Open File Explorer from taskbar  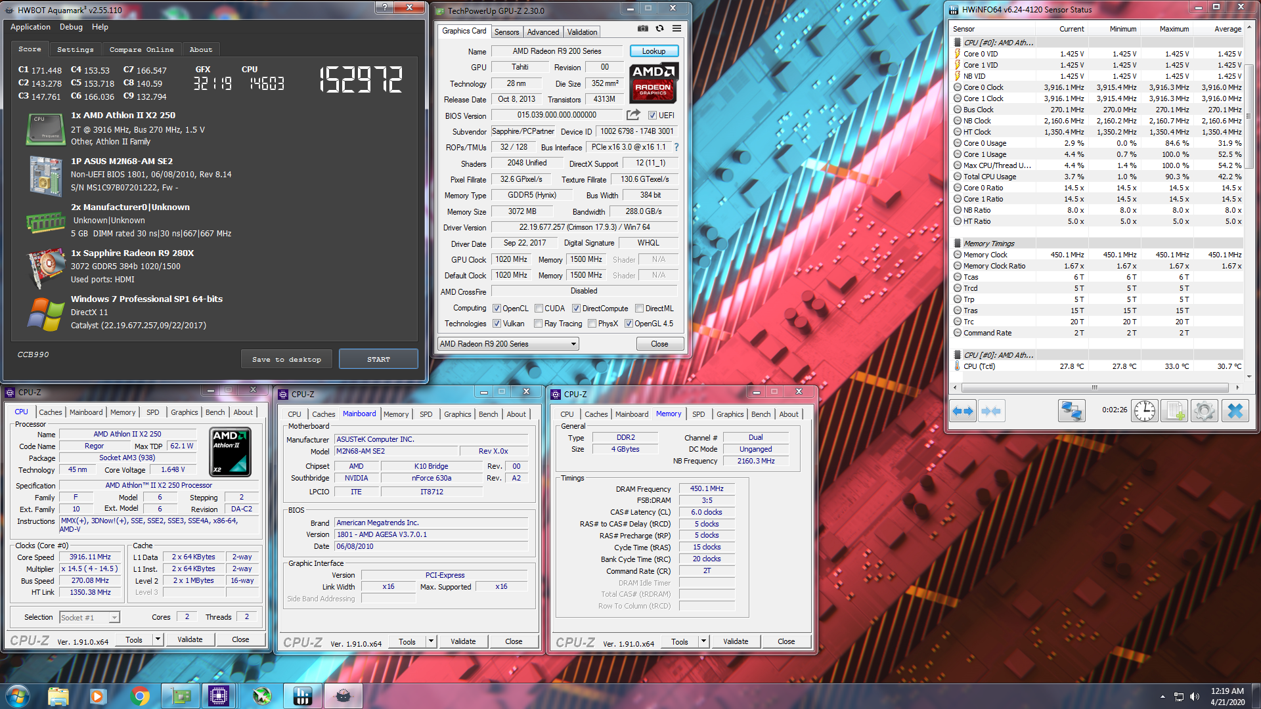(58, 696)
